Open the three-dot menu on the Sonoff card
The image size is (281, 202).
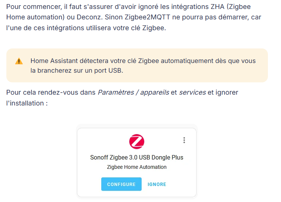[184, 140]
